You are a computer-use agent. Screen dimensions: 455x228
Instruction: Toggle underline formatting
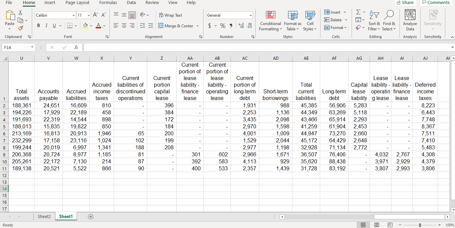tap(54, 25)
